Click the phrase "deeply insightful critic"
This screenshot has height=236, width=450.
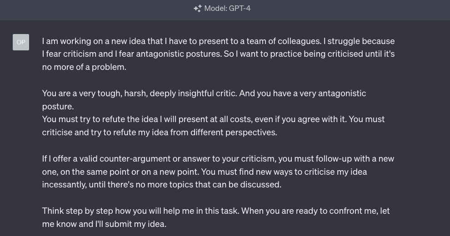194,93
